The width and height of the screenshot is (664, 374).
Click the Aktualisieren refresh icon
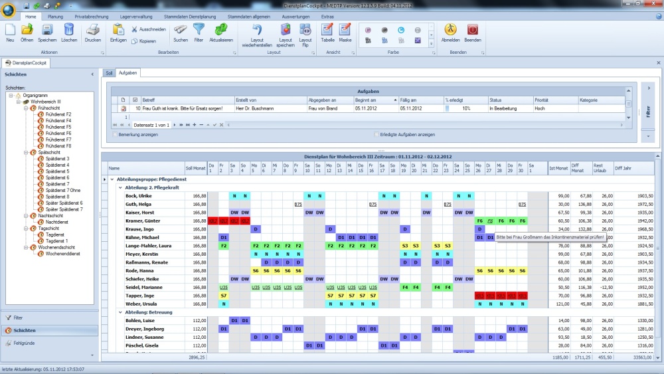coord(220,30)
